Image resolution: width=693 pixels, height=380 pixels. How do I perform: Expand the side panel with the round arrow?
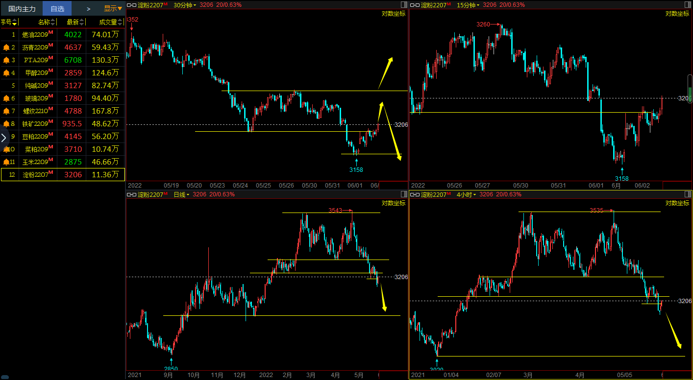(4, 138)
